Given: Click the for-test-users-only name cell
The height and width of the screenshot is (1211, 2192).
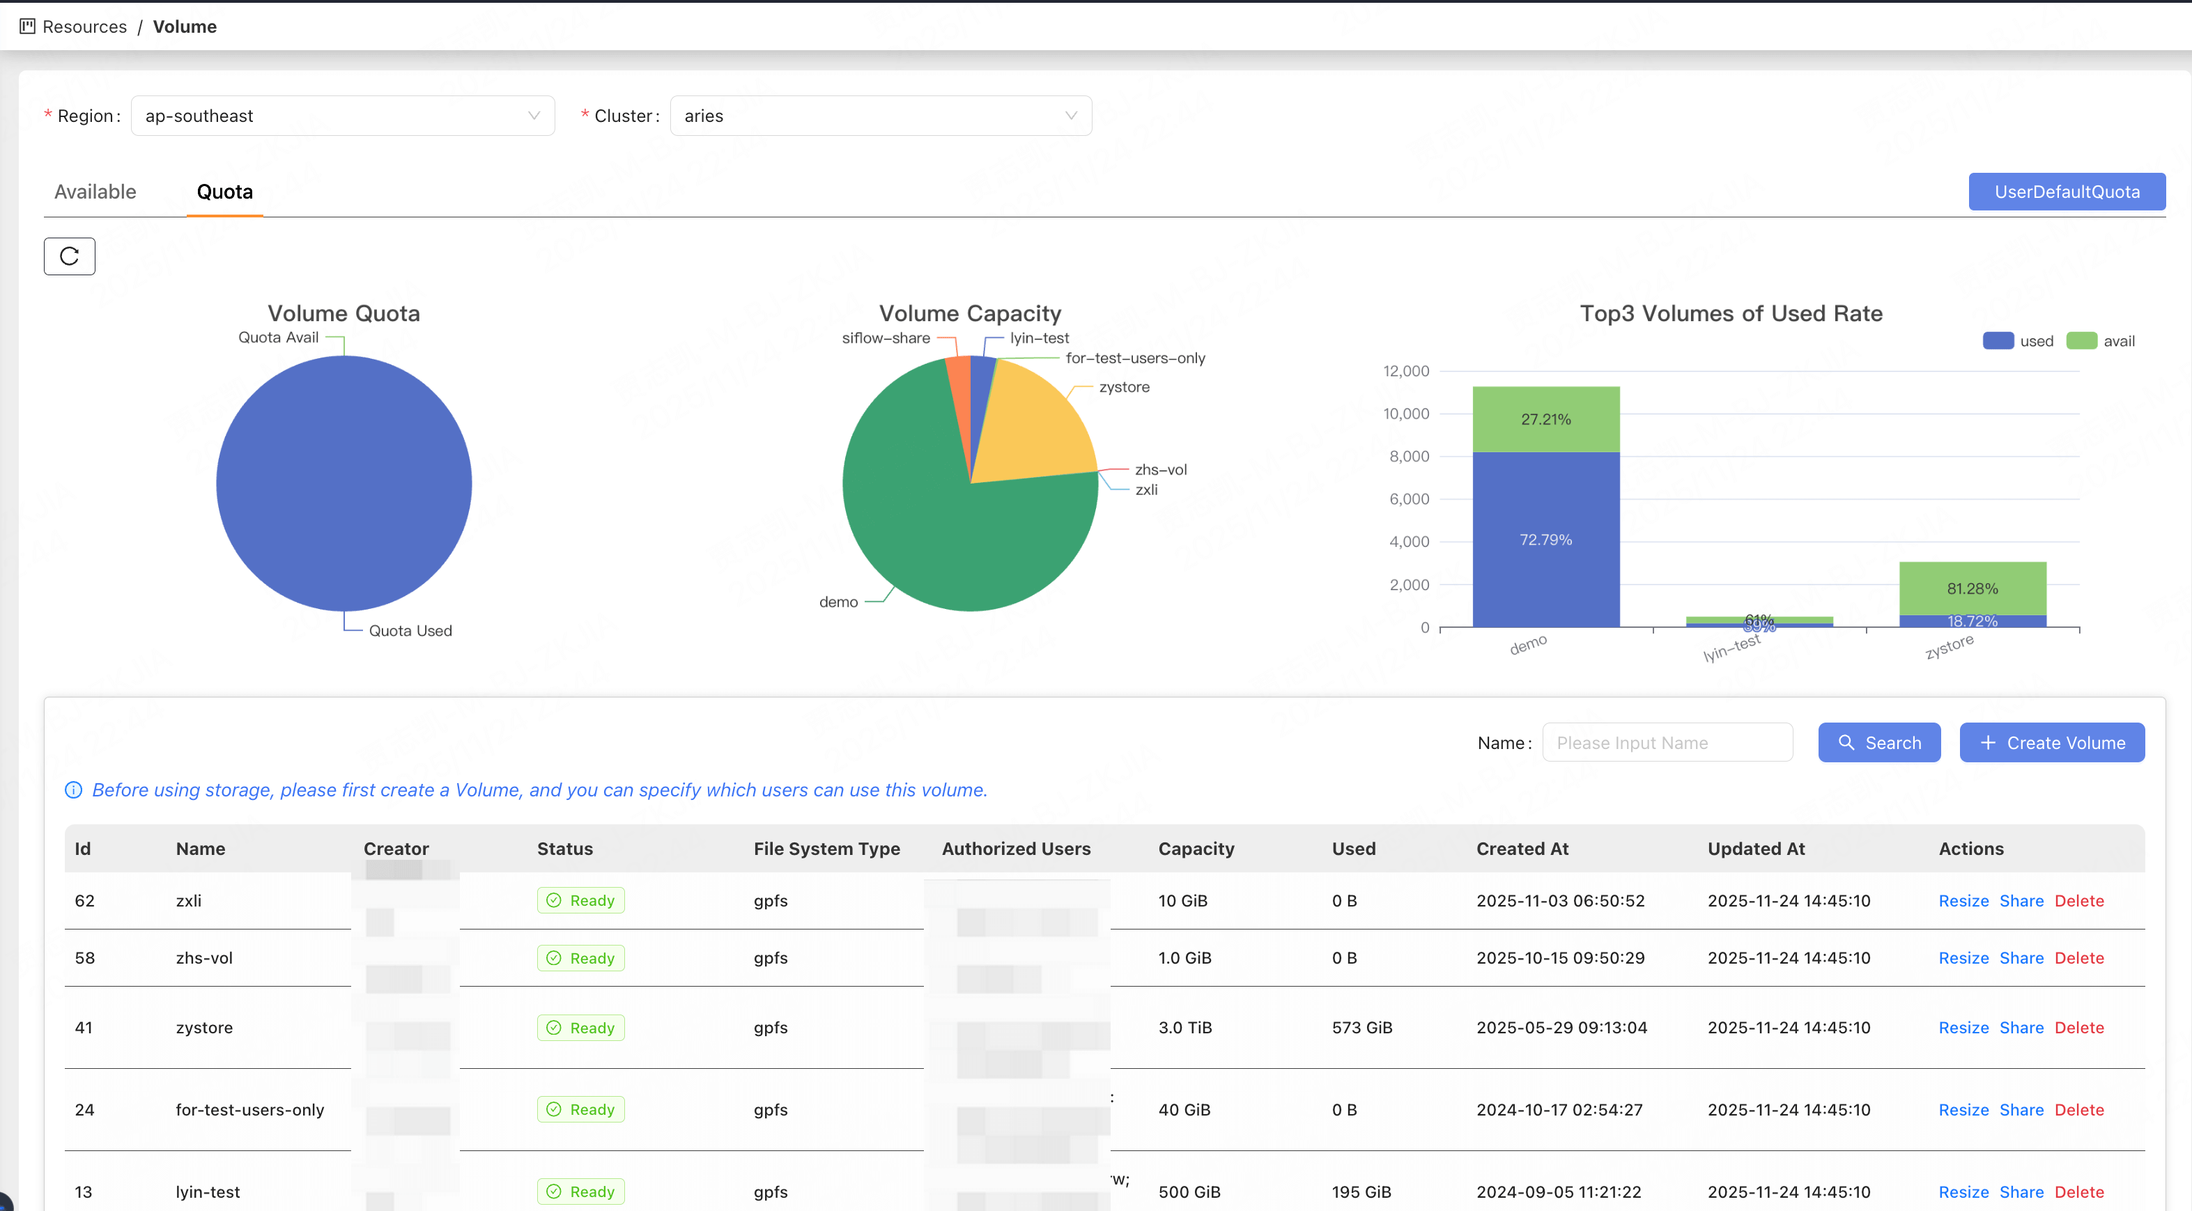Looking at the screenshot, I should pos(250,1110).
